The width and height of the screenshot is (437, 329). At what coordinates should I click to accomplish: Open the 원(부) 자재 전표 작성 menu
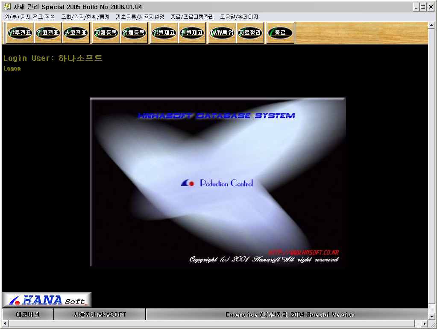tap(30, 17)
